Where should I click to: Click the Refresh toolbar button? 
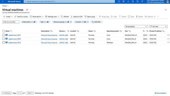pos(65,17)
